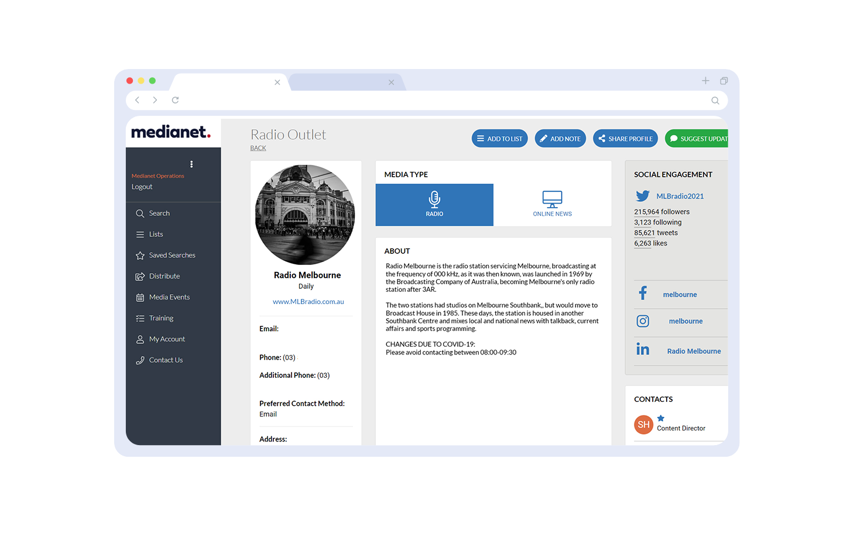Screen dimensions: 864x534
Task: Open the melbourne Instagram profile link
Action: [x=686, y=321]
